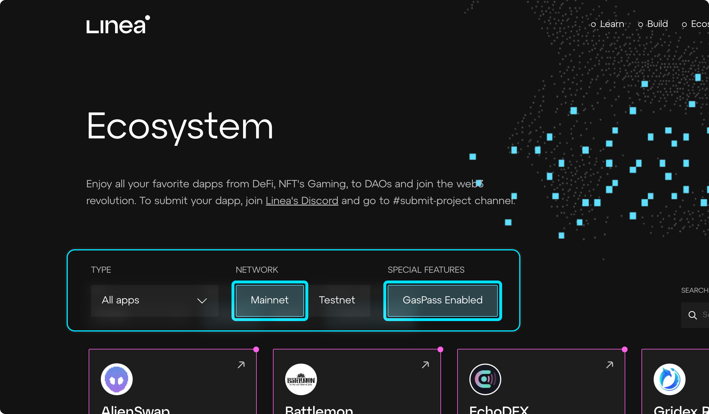Click the TYPE filter label
Viewport: 709px width, 414px height.
(x=101, y=270)
